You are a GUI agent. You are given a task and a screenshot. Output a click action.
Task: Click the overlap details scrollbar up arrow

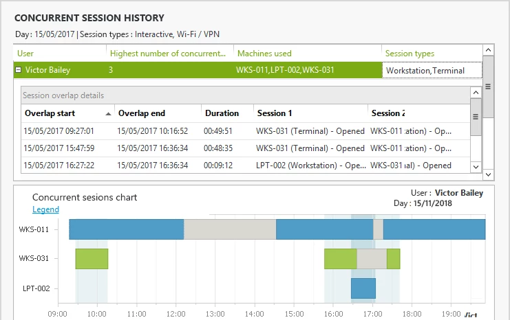pyautogui.click(x=476, y=93)
